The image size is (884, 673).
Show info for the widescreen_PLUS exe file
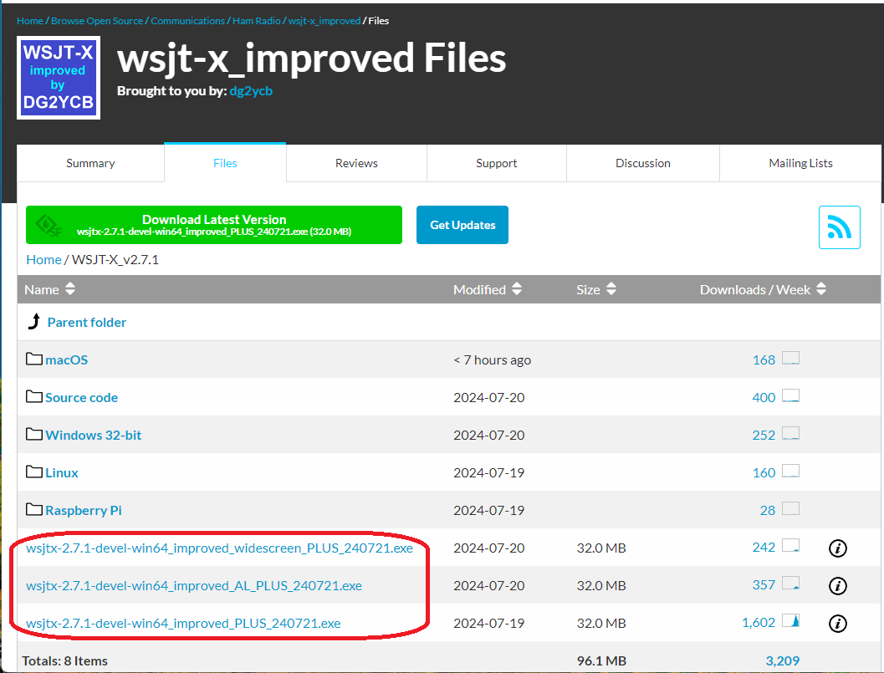(838, 548)
